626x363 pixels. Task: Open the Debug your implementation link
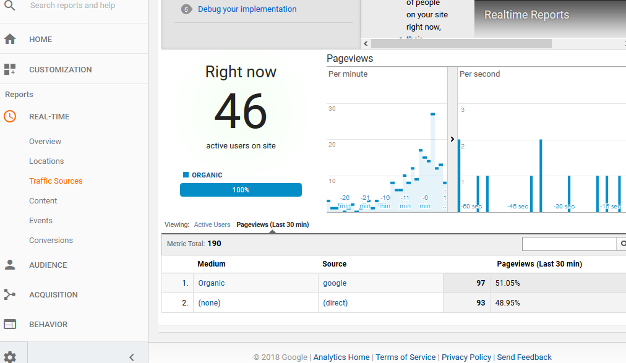click(247, 9)
